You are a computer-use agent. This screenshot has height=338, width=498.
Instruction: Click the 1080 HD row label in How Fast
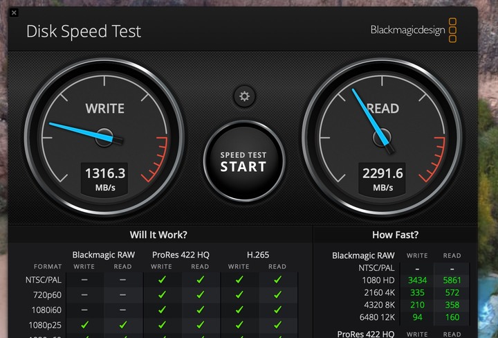(x=378, y=280)
